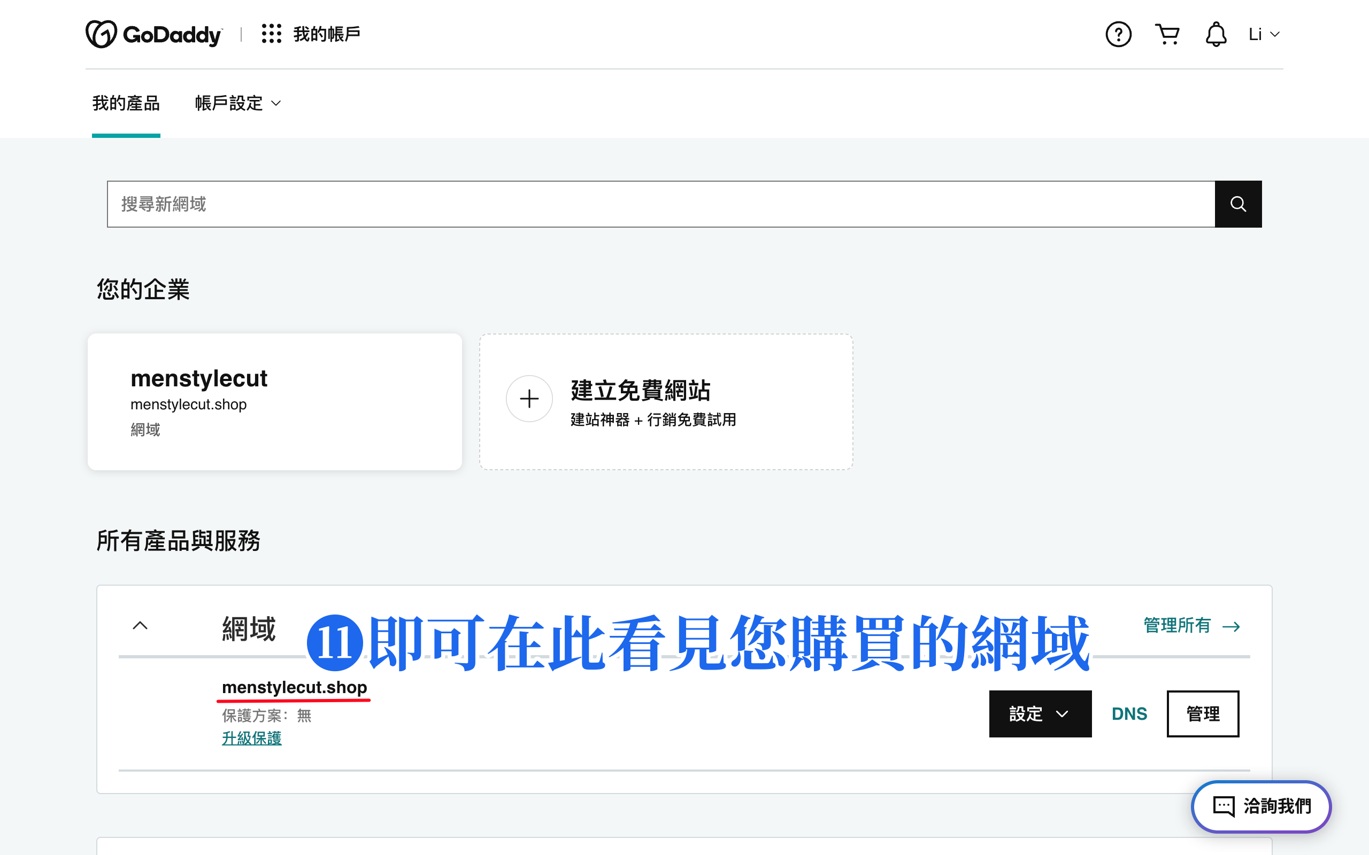Open the shopping cart

click(1167, 35)
